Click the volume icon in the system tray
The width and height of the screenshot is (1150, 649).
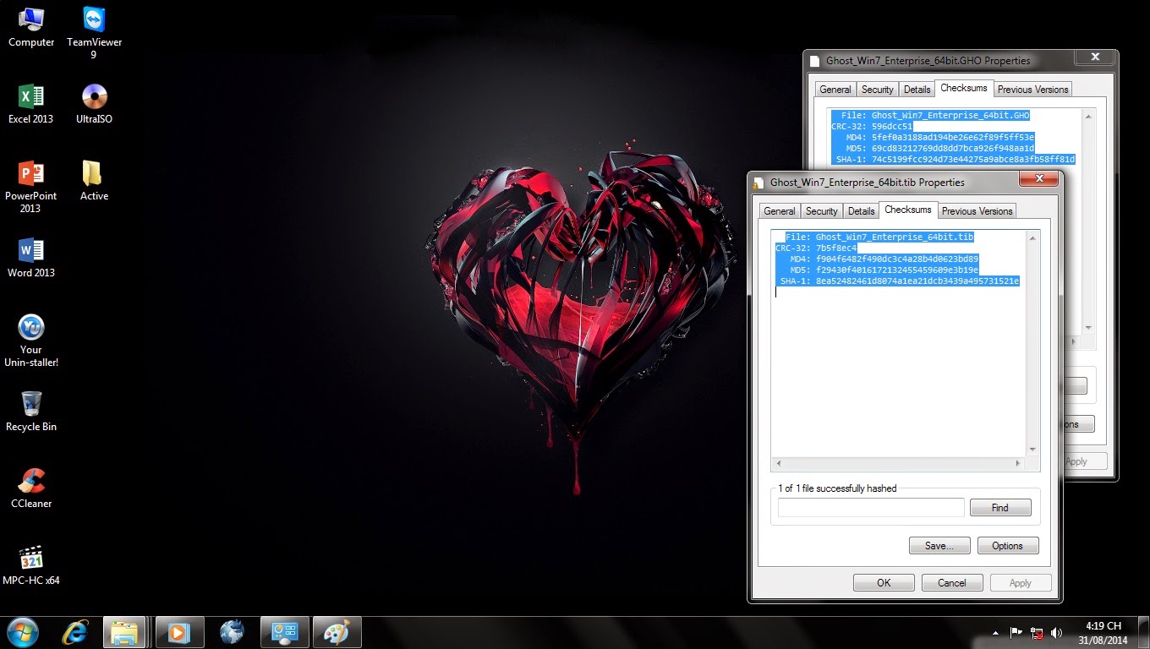coord(1056,632)
